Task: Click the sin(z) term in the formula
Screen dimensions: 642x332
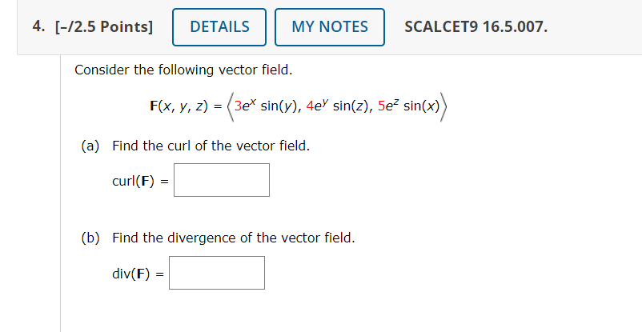Action: click(x=352, y=106)
